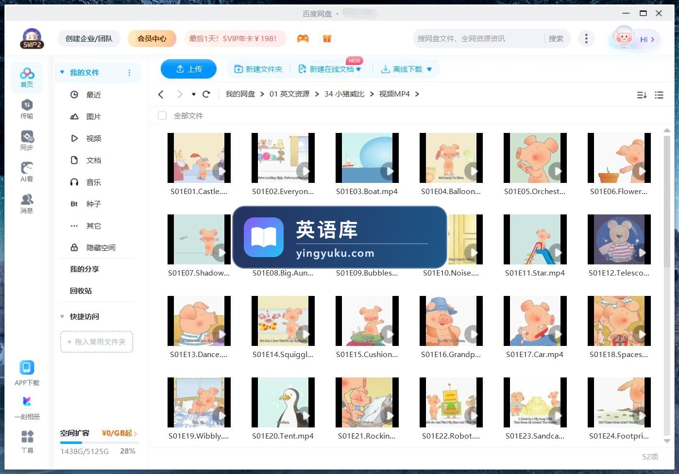Select S01E03.Boat.mp4 thumbnail
This screenshot has width=679, height=474.
pyautogui.click(x=367, y=158)
